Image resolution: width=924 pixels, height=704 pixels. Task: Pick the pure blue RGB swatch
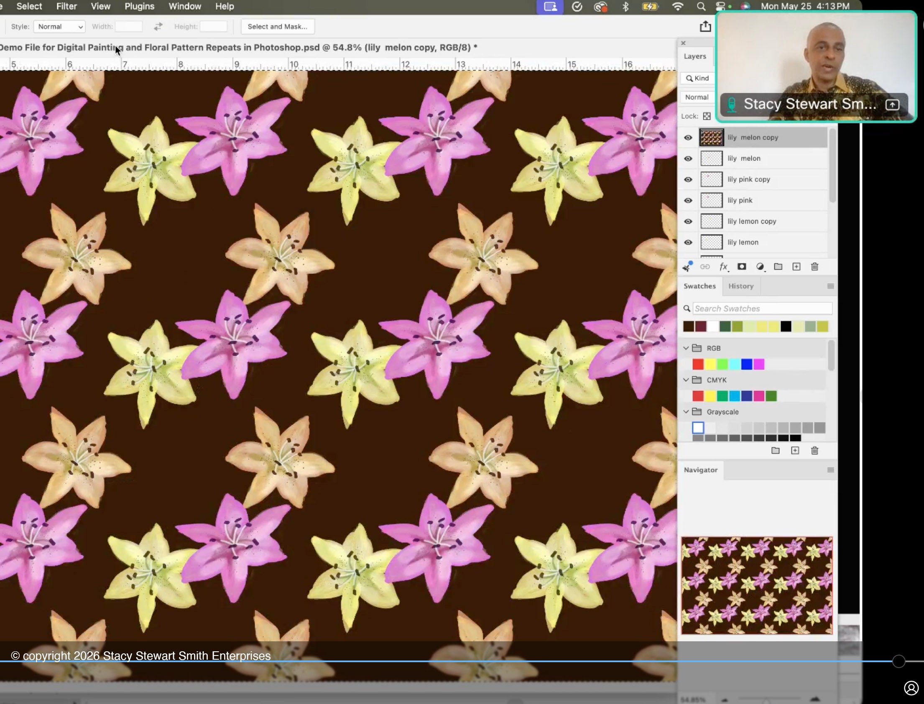pyautogui.click(x=747, y=364)
